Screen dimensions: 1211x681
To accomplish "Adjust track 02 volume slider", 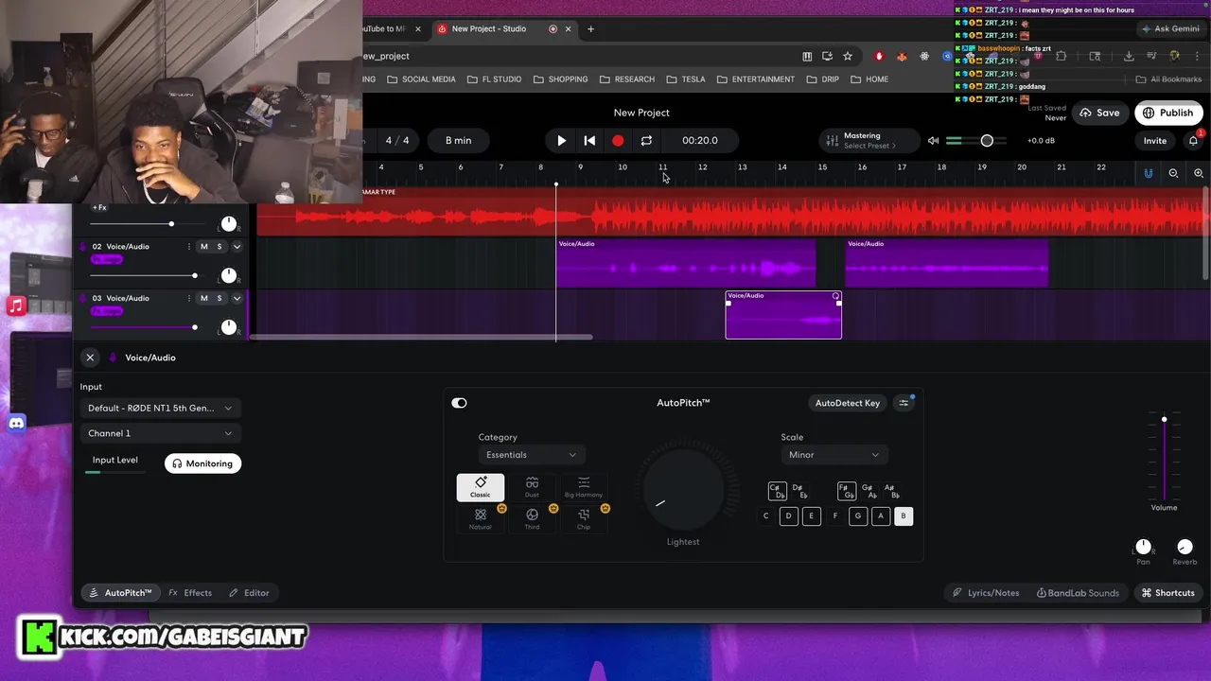I will [x=195, y=275].
